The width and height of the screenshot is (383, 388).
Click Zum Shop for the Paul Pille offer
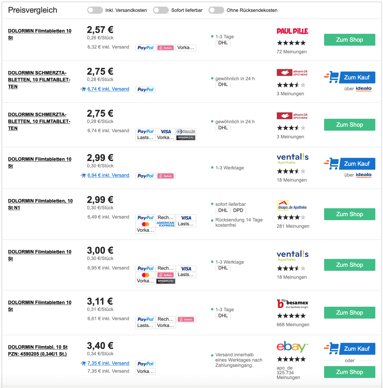(x=349, y=40)
